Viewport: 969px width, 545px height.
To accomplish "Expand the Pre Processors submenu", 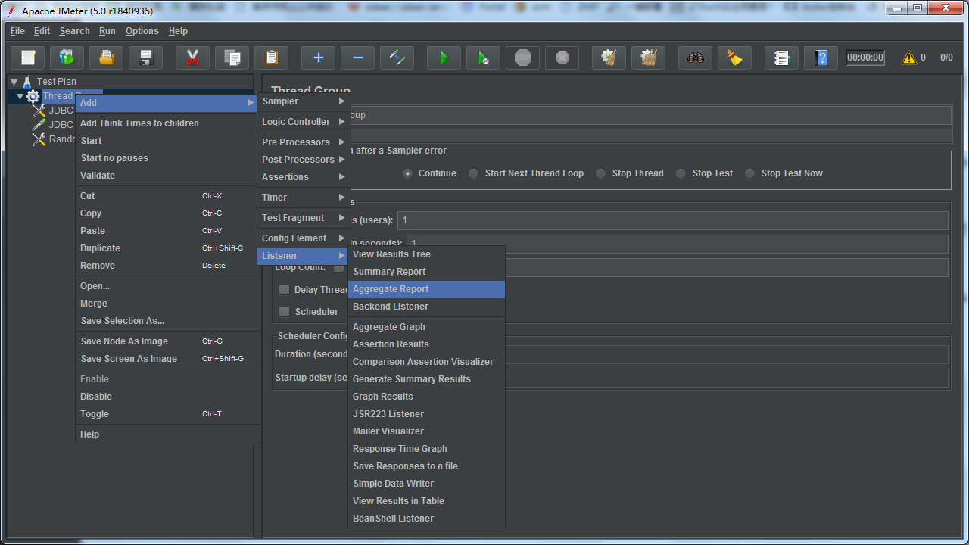I will pyautogui.click(x=304, y=142).
